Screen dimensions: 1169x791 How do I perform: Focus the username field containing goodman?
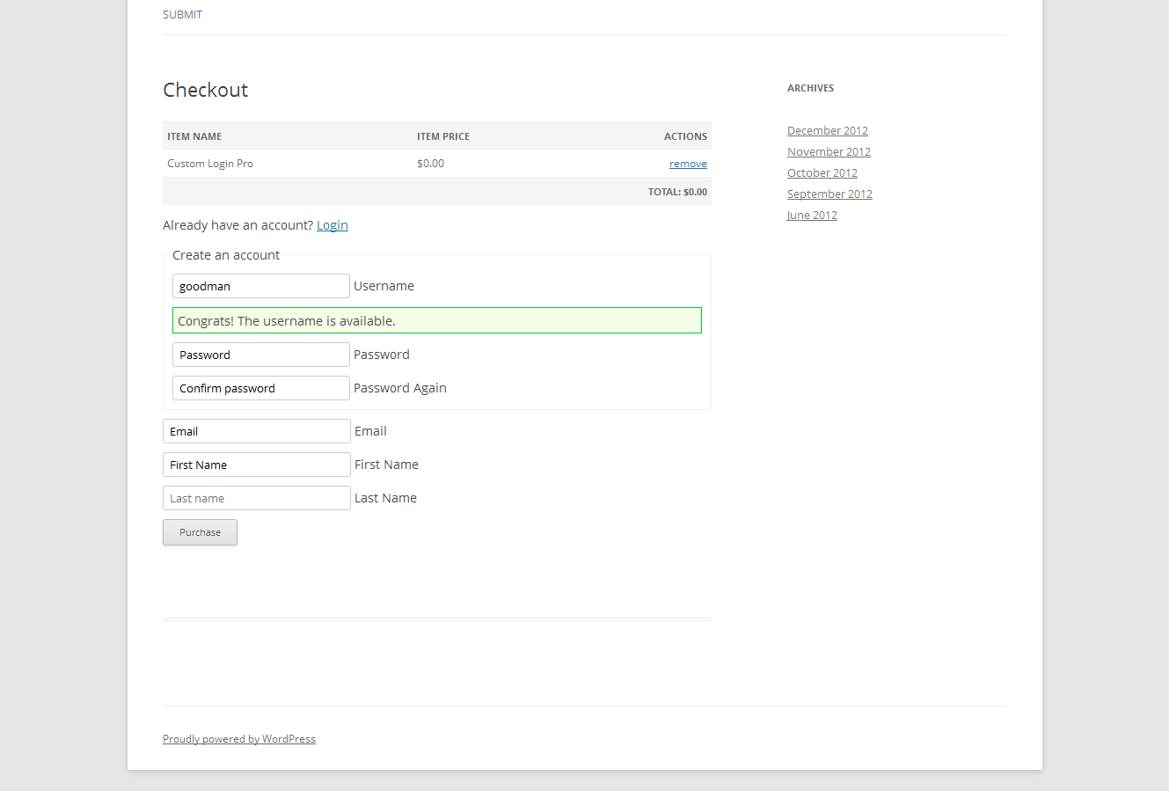click(x=260, y=286)
